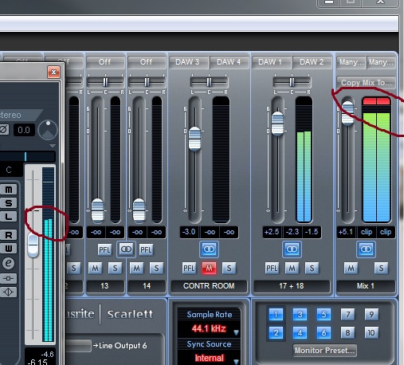Open the DAW 4 source dropdown

(x=229, y=62)
